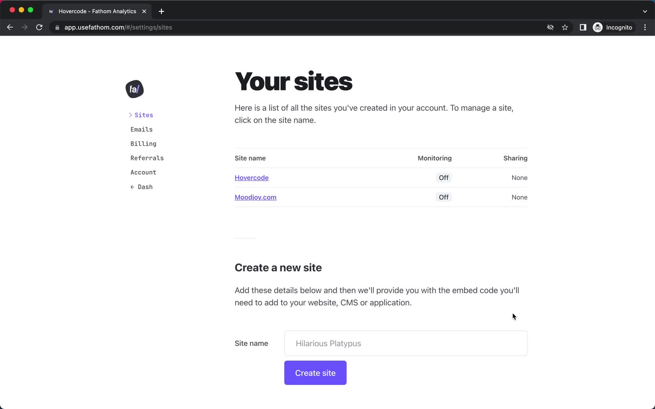Open Billing settings menu item

coord(143,143)
